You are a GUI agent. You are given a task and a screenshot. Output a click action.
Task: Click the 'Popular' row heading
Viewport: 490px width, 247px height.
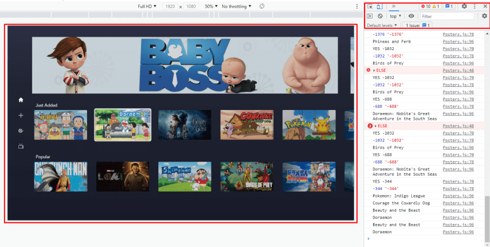[43, 157]
